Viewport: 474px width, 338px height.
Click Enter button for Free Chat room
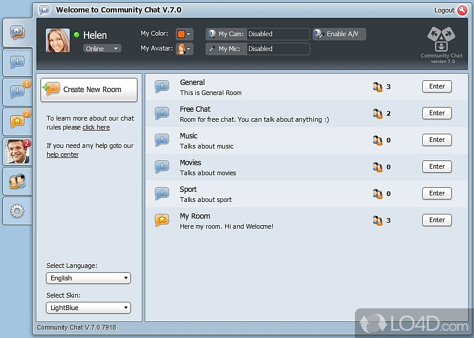[437, 113]
